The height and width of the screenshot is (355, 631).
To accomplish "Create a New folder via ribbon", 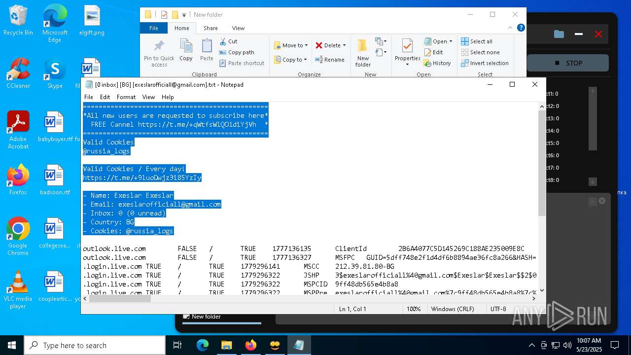I will point(363,53).
